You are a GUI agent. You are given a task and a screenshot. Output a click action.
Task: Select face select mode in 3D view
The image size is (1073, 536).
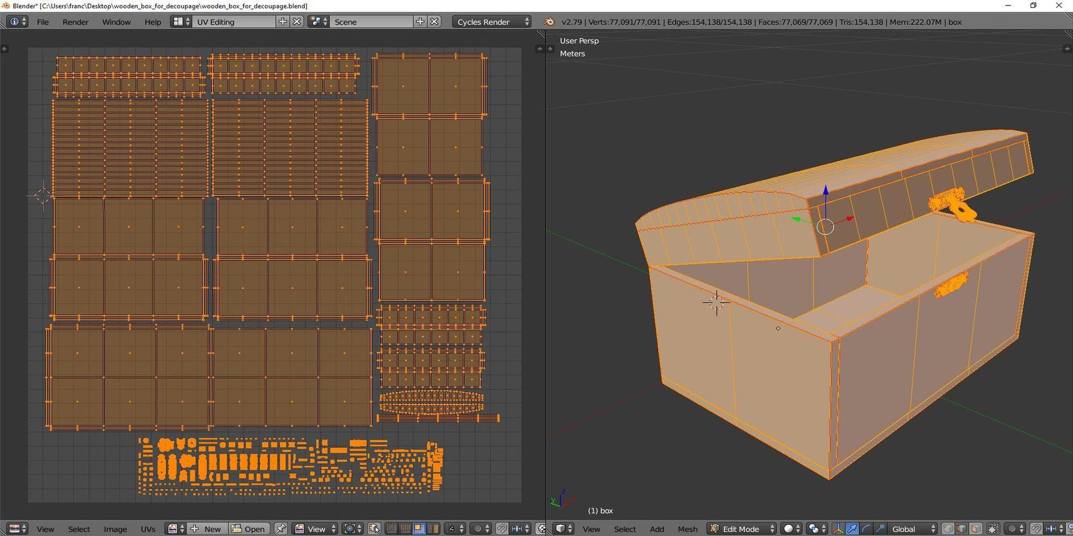point(976,529)
